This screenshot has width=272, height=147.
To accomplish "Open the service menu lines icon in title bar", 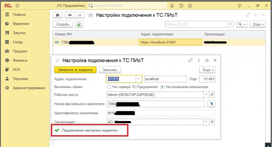I will point(240,6).
